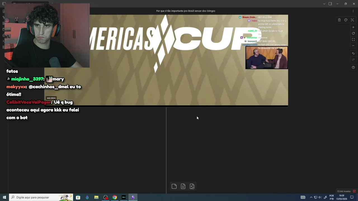Open the canvas color palette icon

346,20
